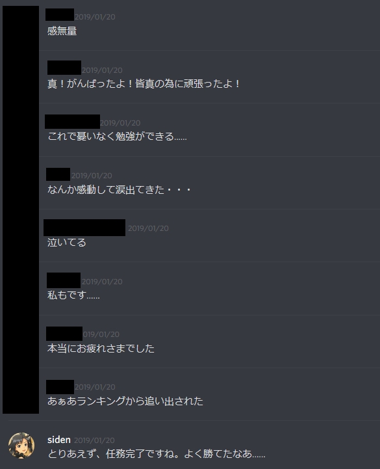Screen dimensions: 380x469
Task: Click the timestamp above なんか感動して涙出てきた
Action: point(92,176)
